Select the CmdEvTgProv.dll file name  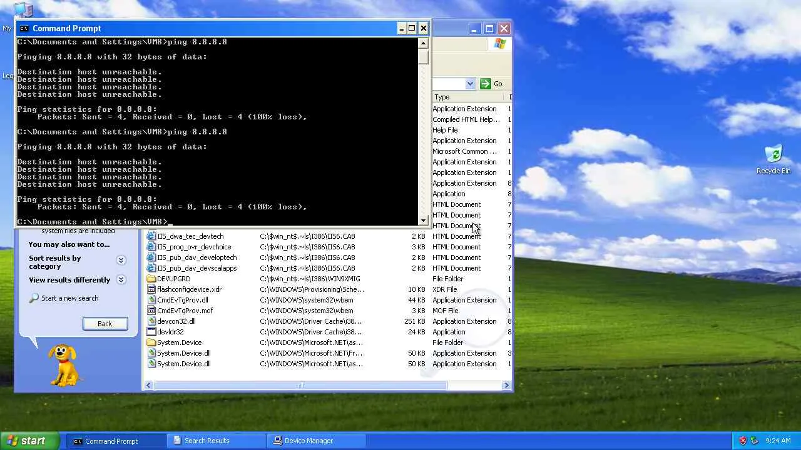pos(182,300)
